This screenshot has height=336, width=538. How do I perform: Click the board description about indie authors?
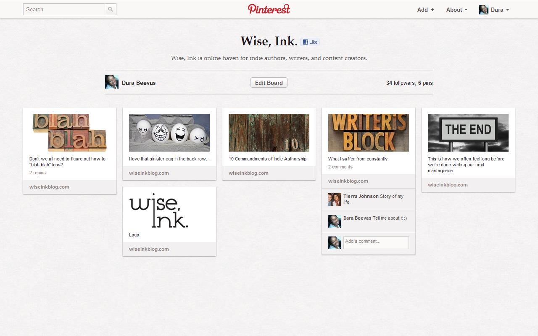269,58
